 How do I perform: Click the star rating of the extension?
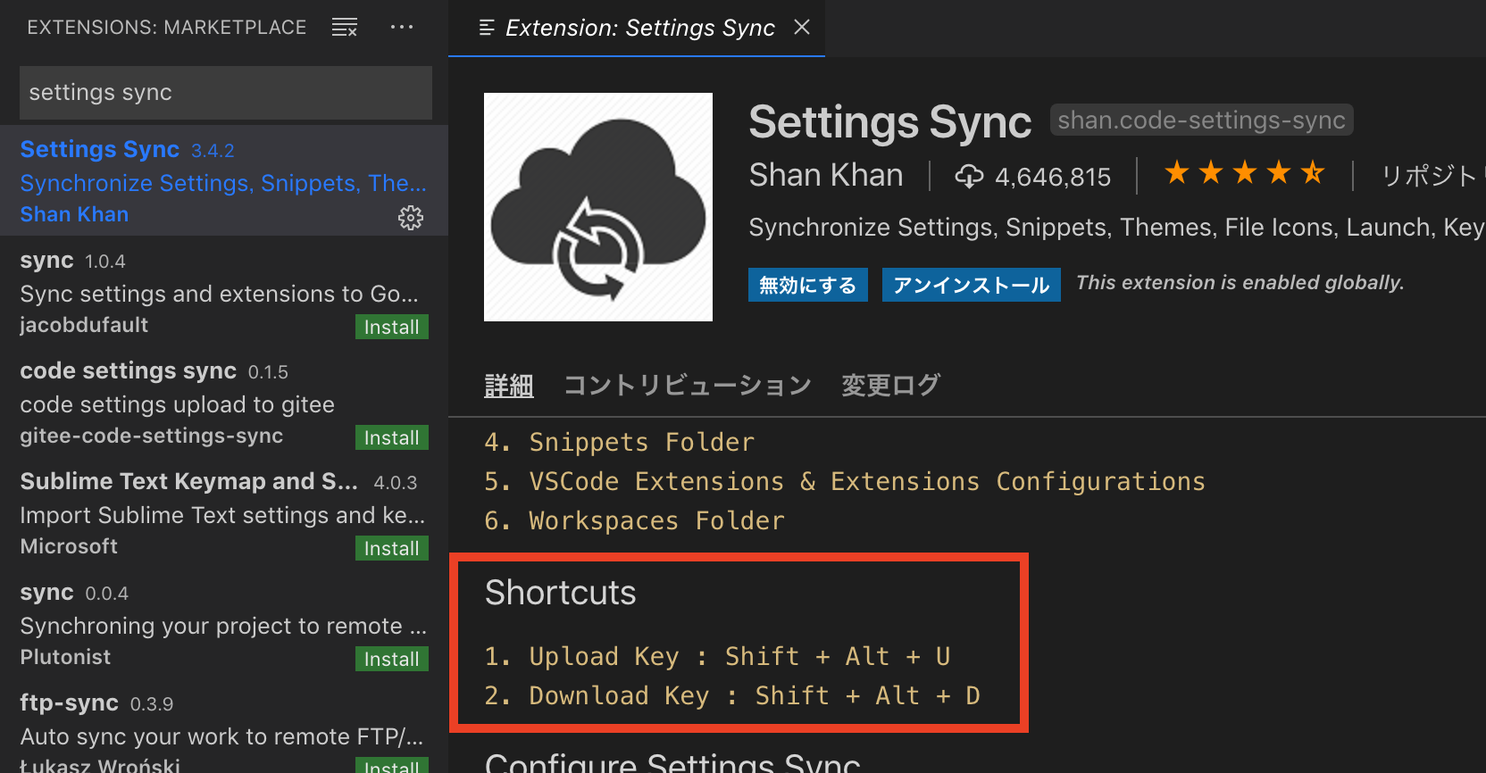1245,172
